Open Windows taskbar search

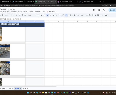pos(31,93)
